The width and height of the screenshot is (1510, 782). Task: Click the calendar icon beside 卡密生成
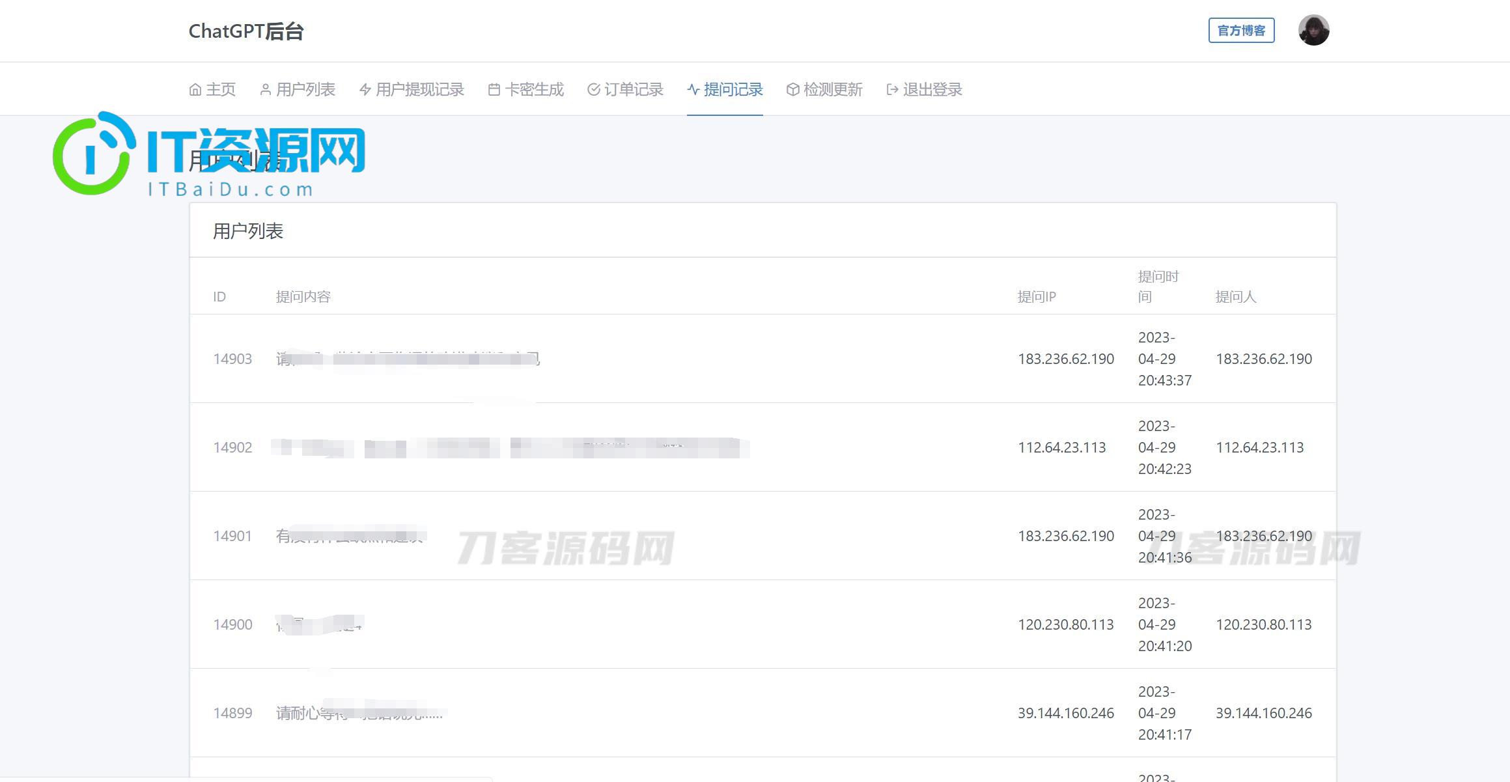[494, 90]
